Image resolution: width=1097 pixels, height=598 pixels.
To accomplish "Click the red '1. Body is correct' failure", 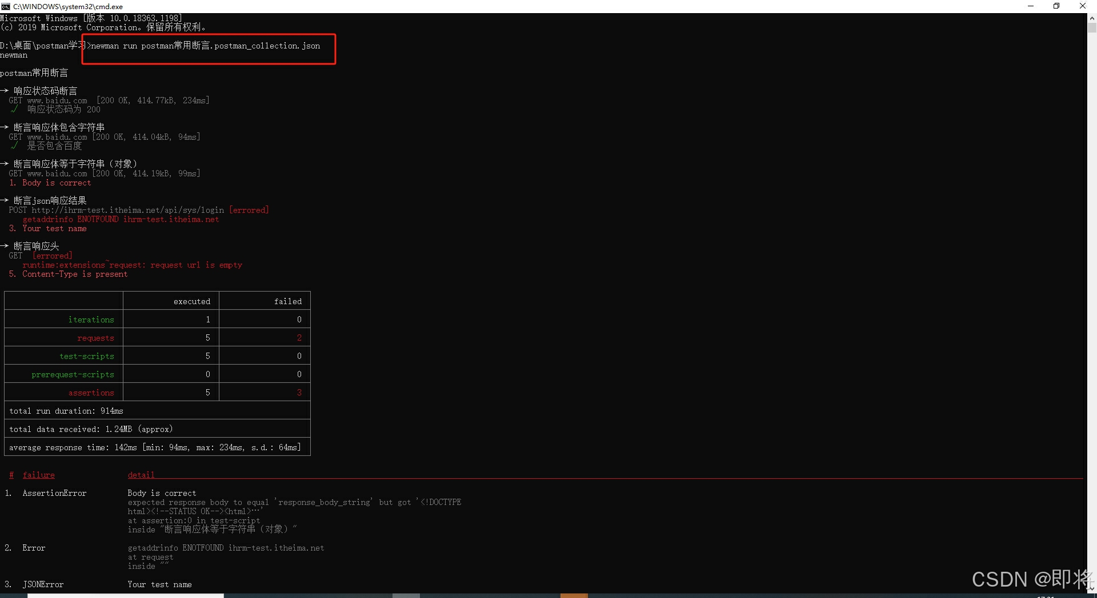I will click(x=50, y=183).
